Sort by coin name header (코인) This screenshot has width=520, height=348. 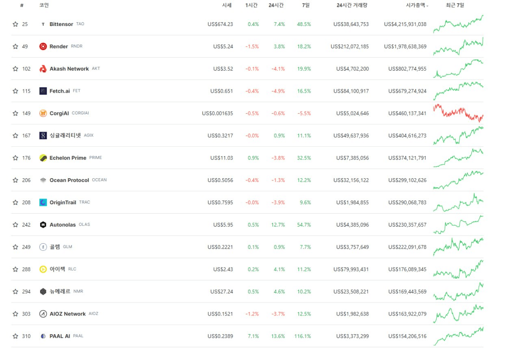click(x=44, y=5)
